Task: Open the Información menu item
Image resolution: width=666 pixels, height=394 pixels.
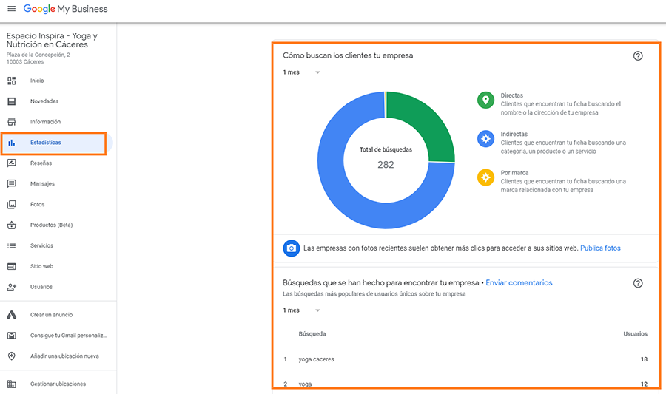Action: (x=45, y=122)
